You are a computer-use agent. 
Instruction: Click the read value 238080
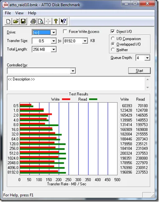[142, 158]
